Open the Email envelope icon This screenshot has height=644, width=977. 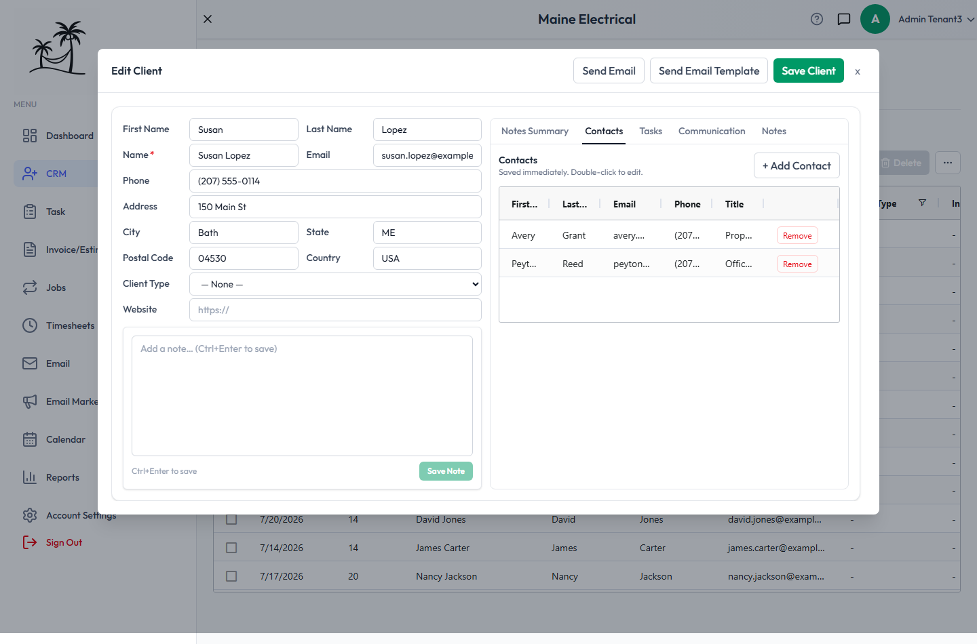[x=30, y=363]
